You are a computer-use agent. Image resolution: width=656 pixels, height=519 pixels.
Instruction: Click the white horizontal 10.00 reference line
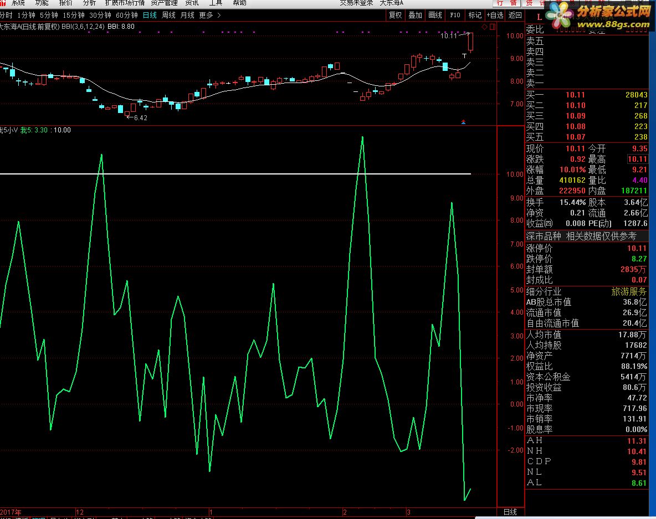click(235, 173)
